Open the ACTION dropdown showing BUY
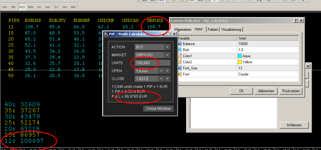Screen dimensions: 321x150 coord(152,47)
